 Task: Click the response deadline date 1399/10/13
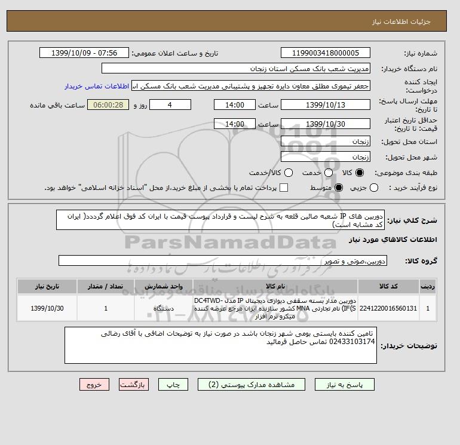[x=326, y=105]
